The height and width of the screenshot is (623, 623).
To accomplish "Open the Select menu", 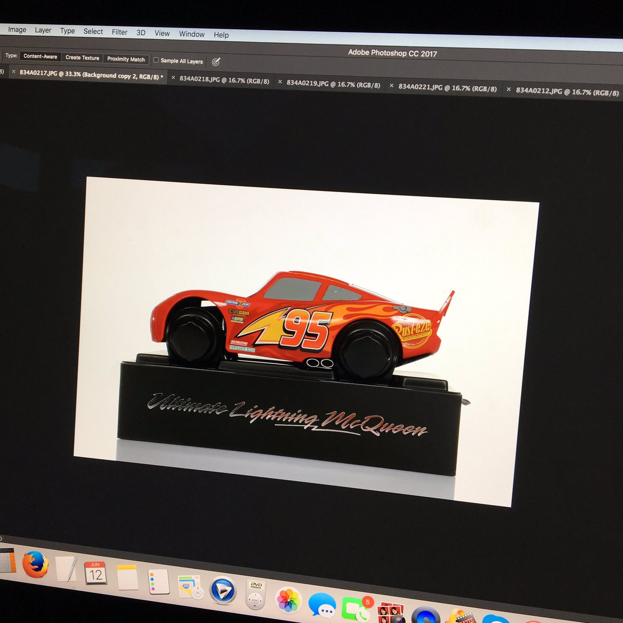I will point(93,31).
